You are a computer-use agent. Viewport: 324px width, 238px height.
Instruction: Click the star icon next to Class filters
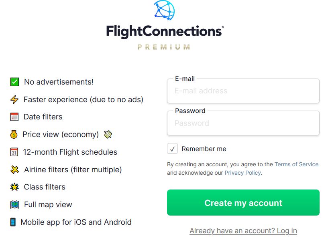[x=14, y=187]
